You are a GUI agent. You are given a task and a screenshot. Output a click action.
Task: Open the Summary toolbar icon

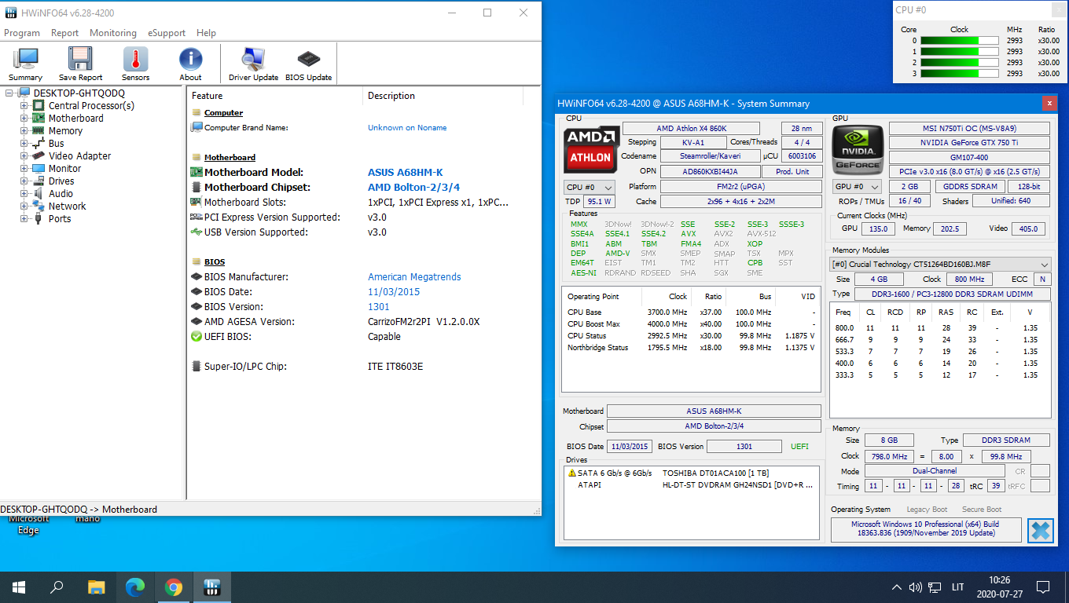[x=26, y=64]
